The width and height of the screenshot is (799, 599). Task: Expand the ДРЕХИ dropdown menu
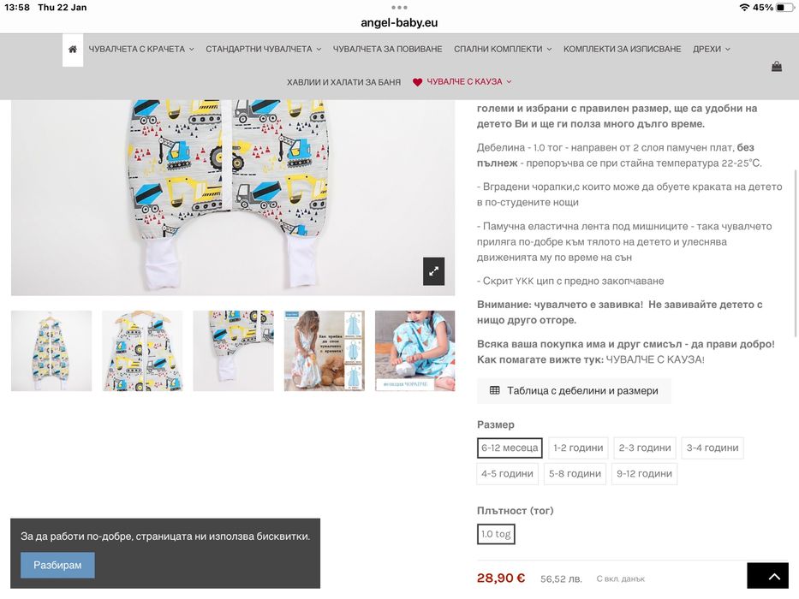pos(712,50)
